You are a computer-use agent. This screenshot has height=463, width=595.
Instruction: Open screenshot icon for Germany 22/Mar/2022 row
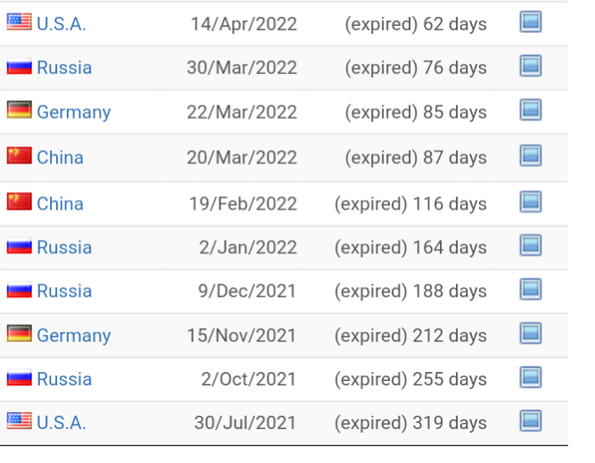click(530, 110)
